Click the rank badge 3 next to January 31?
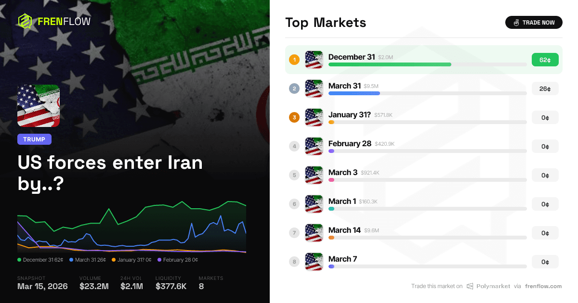Image resolution: width=578 pixels, height=303 pixels. tap(294, 117)
